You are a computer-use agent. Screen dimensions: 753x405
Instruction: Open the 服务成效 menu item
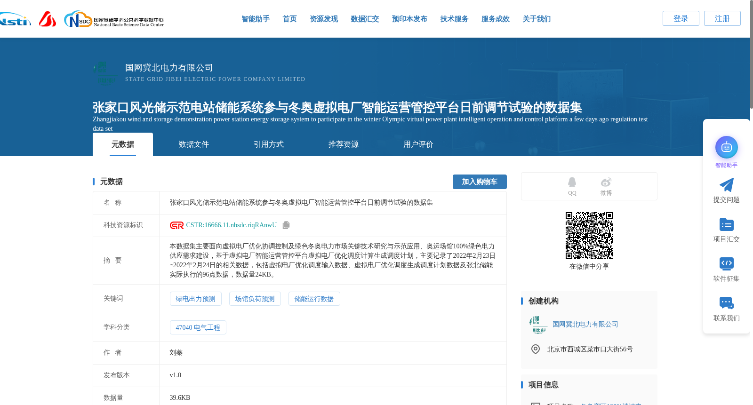496,19
